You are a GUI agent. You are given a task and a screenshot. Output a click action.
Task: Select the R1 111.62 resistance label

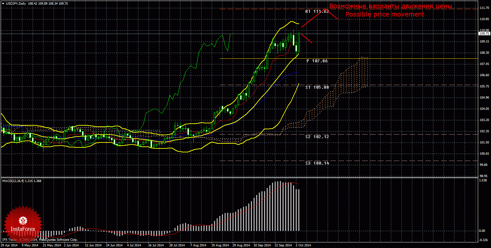click(317, 12)
